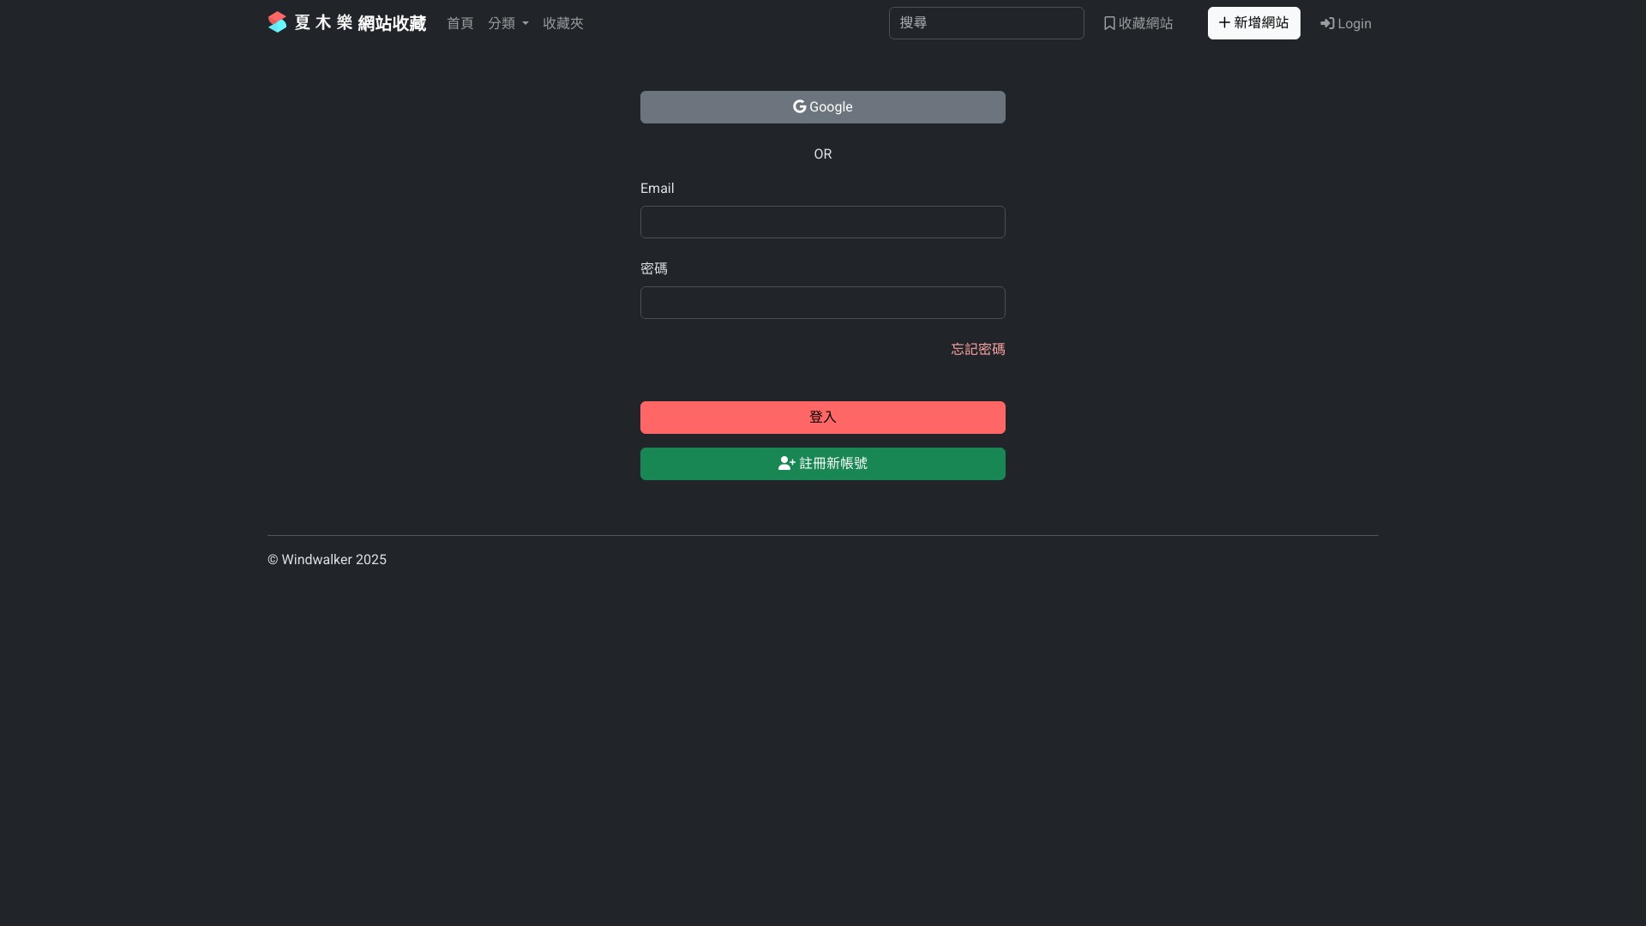The height and width of the screenshot is (926, 1646).
Task: Click the bookmark icon beside 收藏網站
Action: pos(1109,23)
